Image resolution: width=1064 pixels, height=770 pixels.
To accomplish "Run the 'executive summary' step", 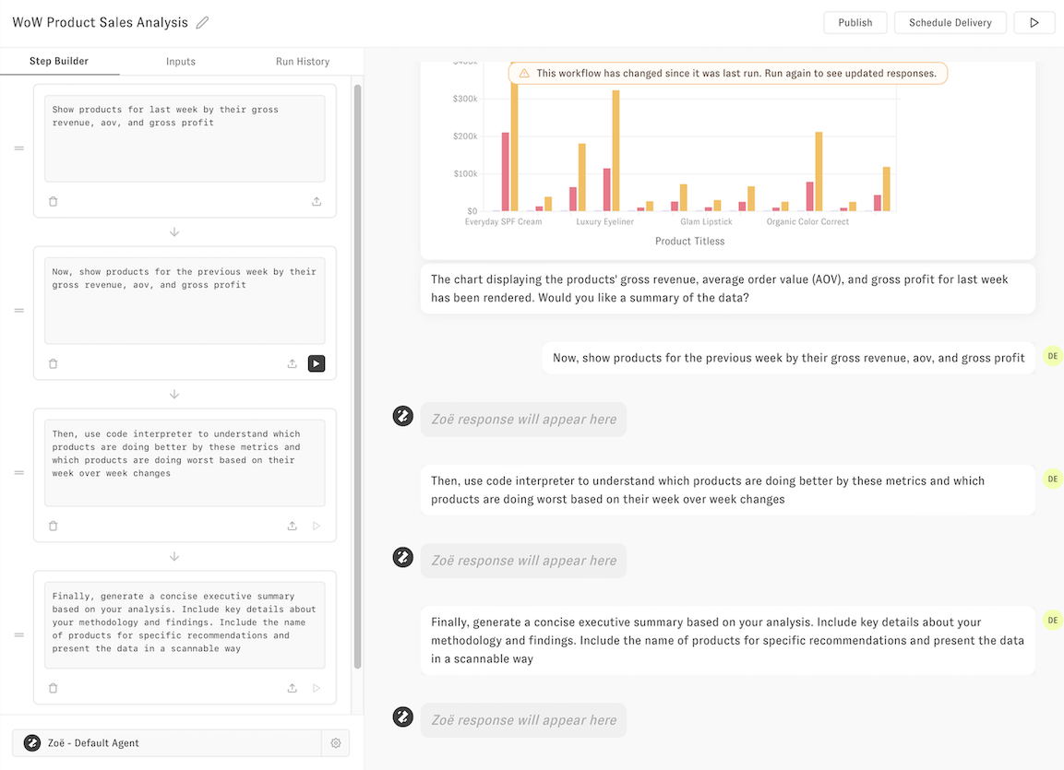I will [x=317, y=688].
